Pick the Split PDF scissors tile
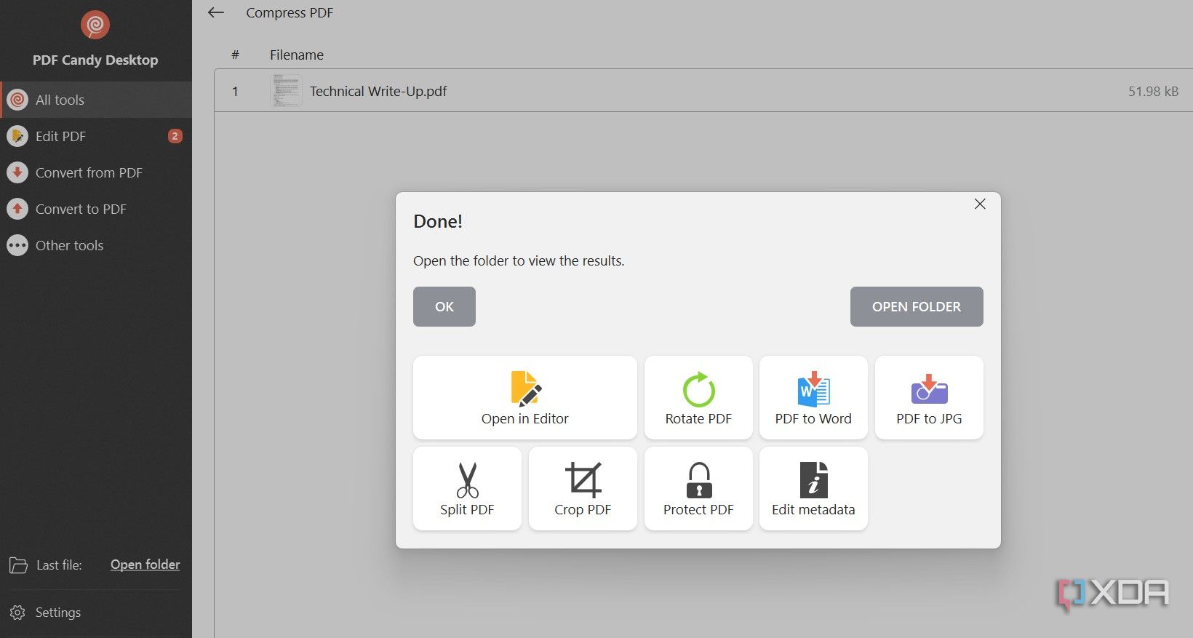 pyautogui.click(x=467, y=488)
